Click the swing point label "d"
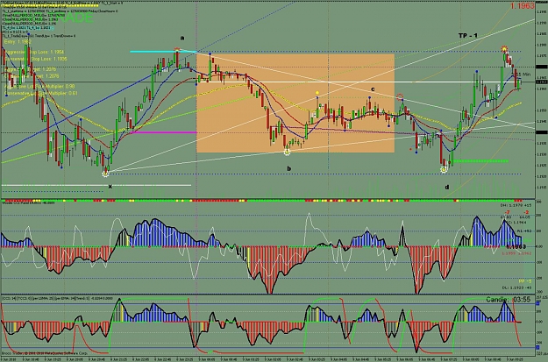The width and height of the screenshot is (548, 362). tap(447, 188)
